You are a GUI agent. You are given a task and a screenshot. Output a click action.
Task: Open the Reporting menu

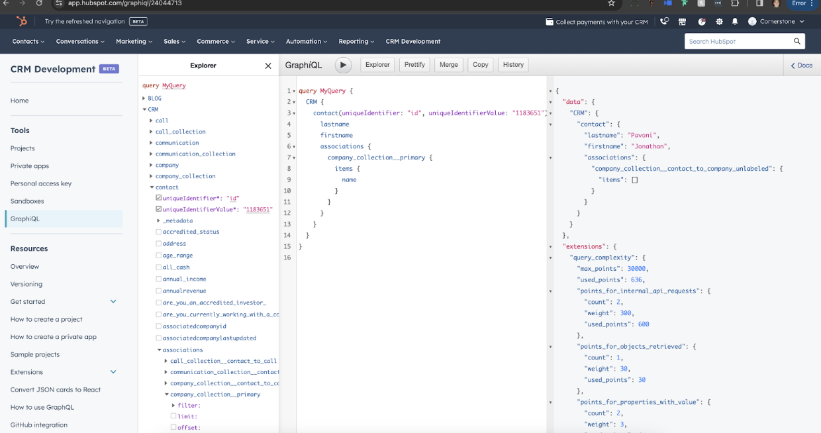click(x=356, y=41)
